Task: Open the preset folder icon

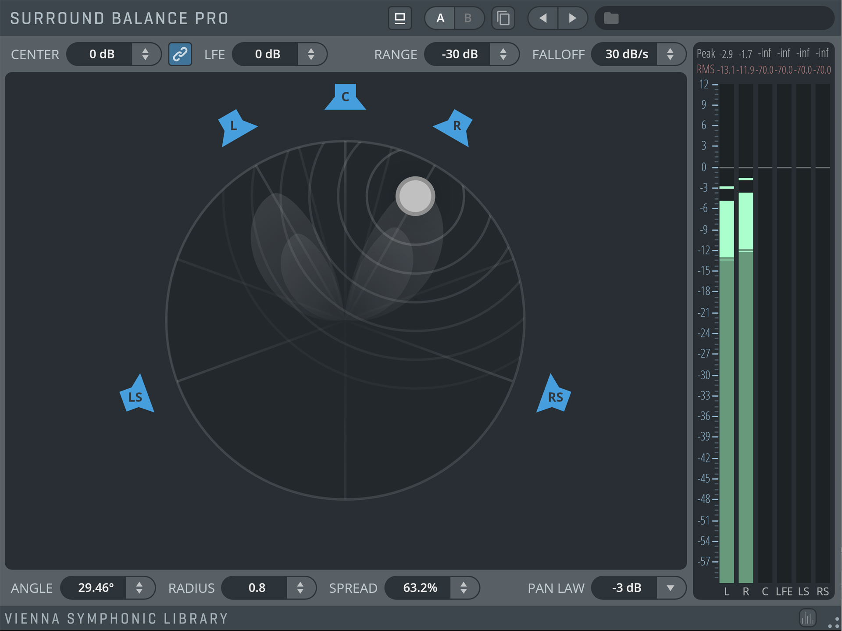Action: 611,18
